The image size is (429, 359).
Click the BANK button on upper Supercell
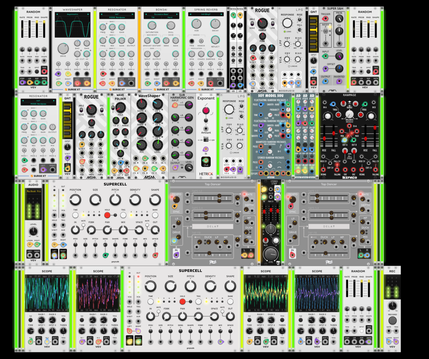click(x=155, y=215)
